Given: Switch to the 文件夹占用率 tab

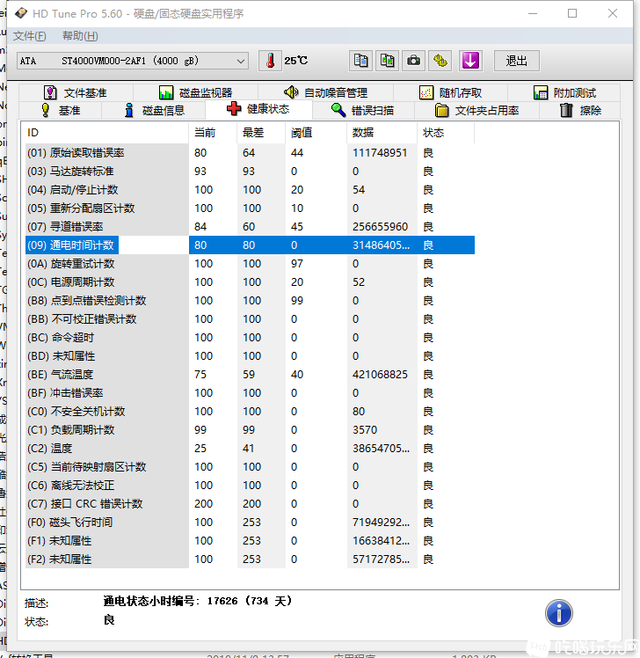Looking at the screenshot, I should (x=476, y=110).
